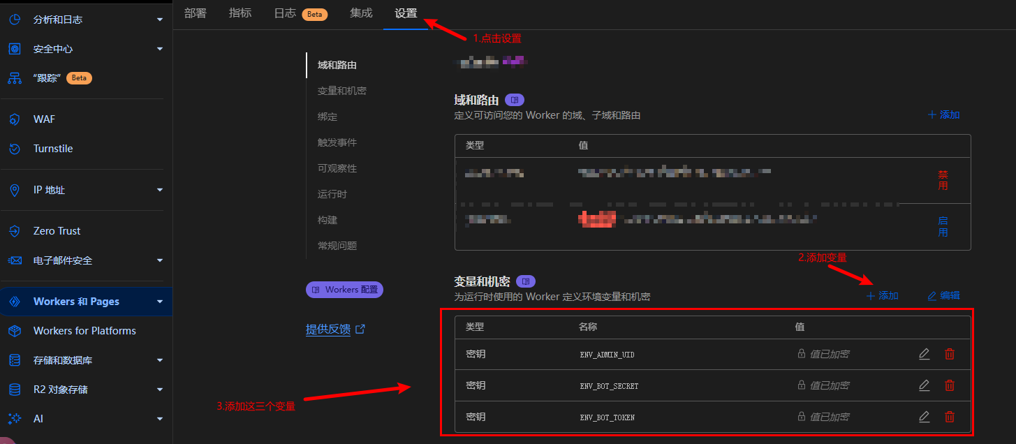Go to 域和路由 in settings navigation
This screenshot has width=1016, height=444.
coord(337,65)
